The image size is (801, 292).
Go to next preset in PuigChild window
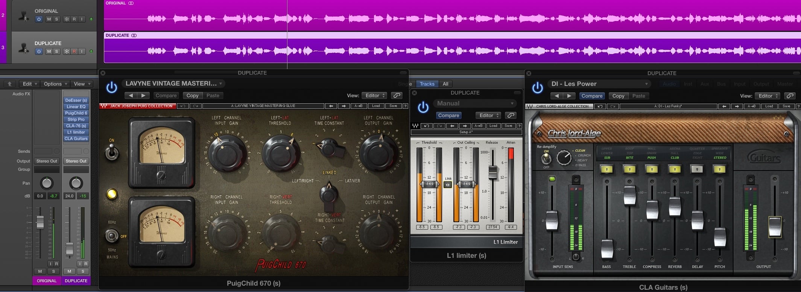[x=143, y=95]
